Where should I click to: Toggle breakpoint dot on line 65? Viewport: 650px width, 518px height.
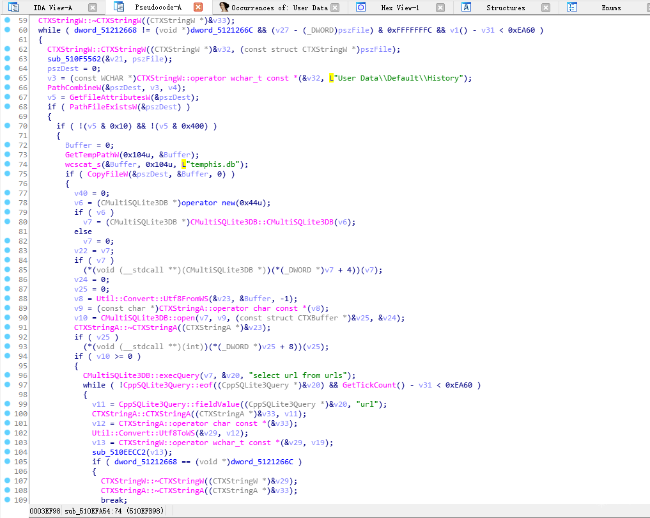pyautogui.click(x=7, y=77)
